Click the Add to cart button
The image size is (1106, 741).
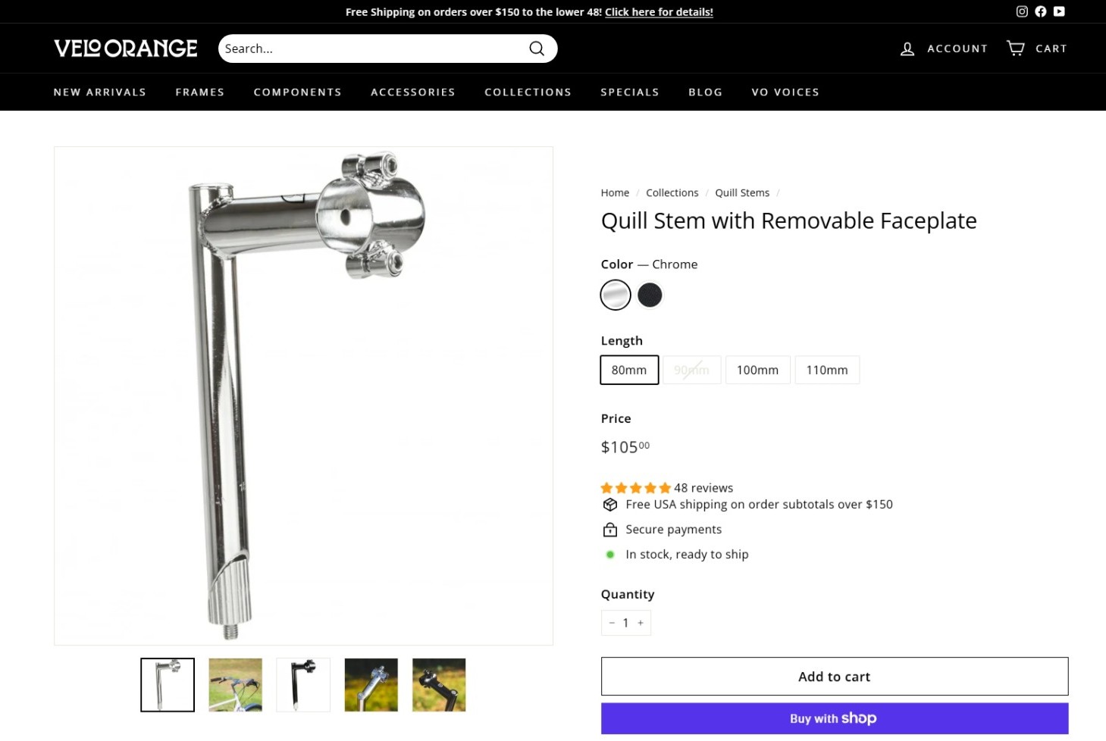click(x=835, y=677)
